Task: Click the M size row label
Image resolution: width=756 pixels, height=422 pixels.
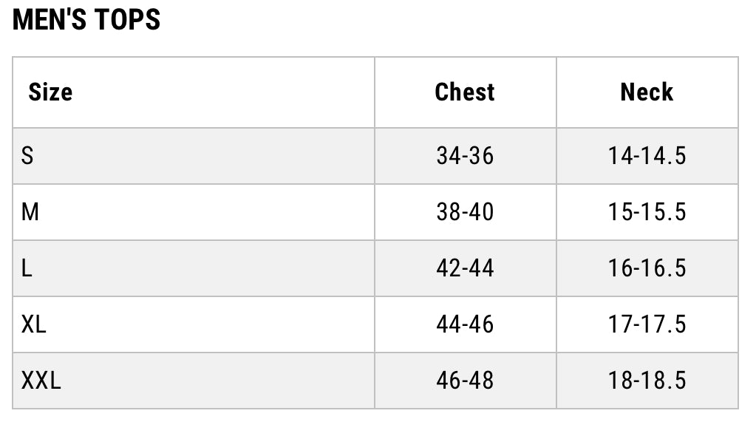Action: (30, 212)
